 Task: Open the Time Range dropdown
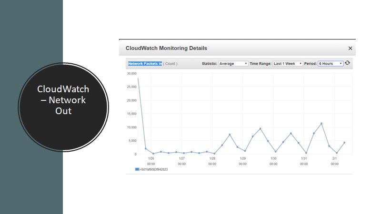click(288, 64)
